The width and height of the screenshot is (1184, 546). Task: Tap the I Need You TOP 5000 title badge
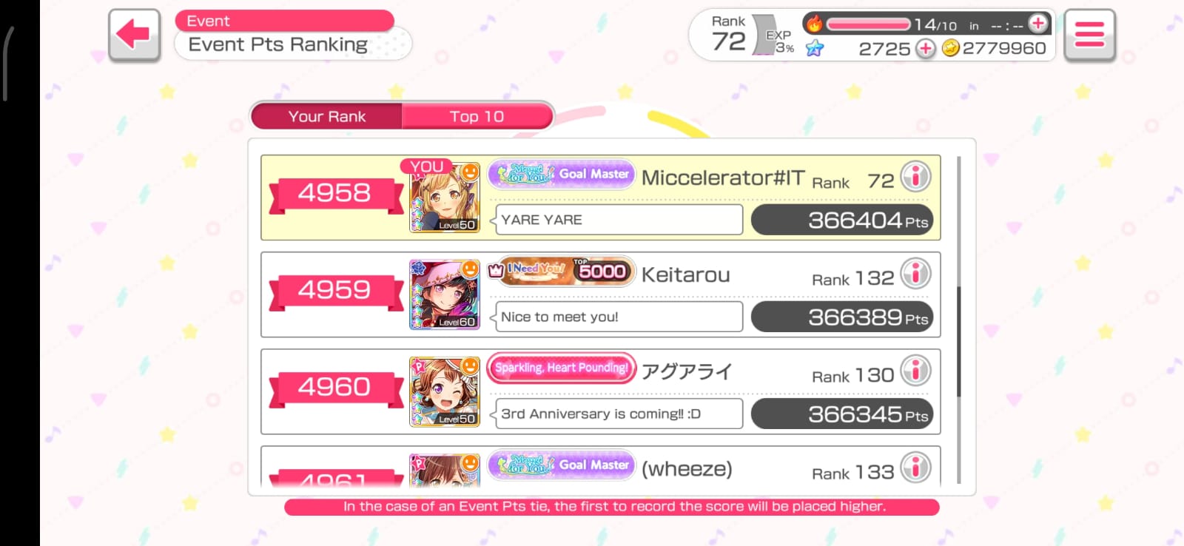(x=562, y=271)
